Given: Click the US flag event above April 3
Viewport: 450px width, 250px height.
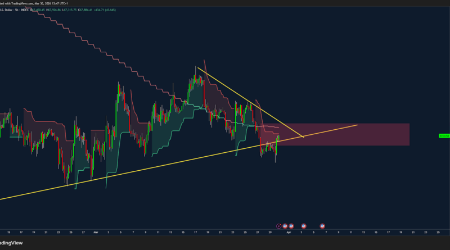Looking at the screenshot, I should pos(304,225).
